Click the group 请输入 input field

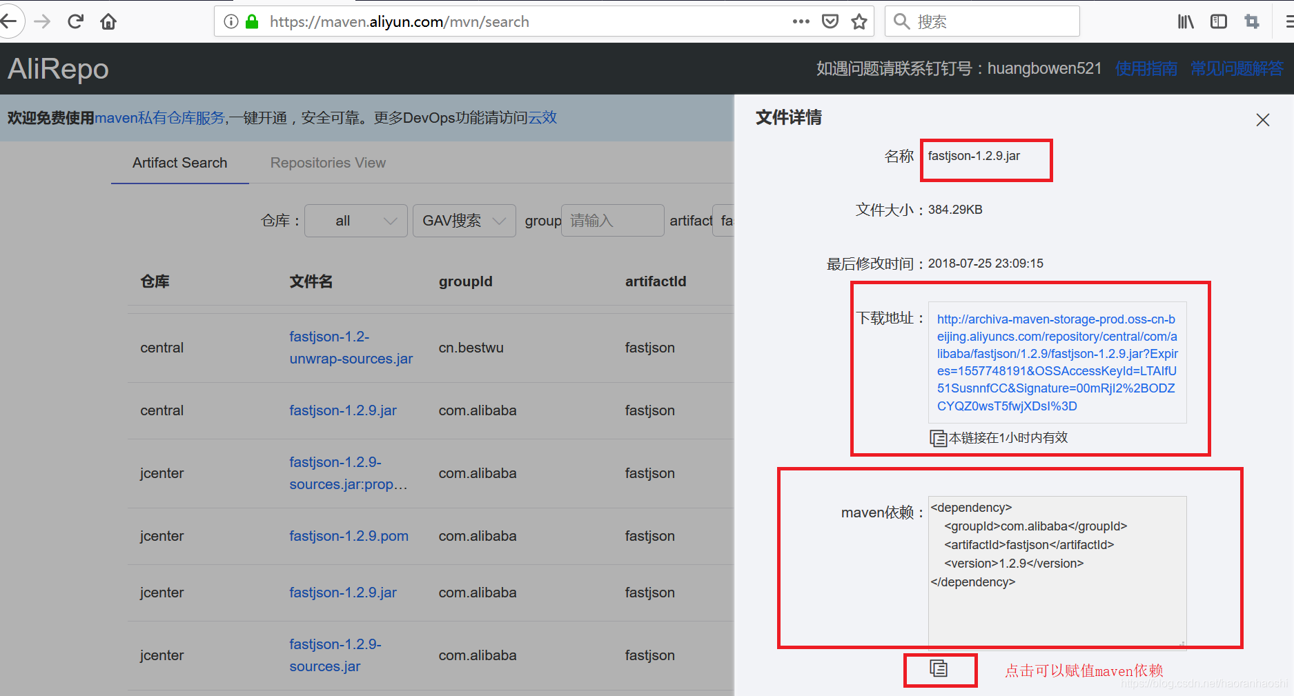point(613,221)
